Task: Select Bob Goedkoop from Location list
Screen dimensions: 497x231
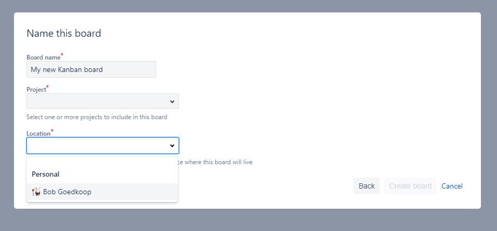Action: coord(102,192)
